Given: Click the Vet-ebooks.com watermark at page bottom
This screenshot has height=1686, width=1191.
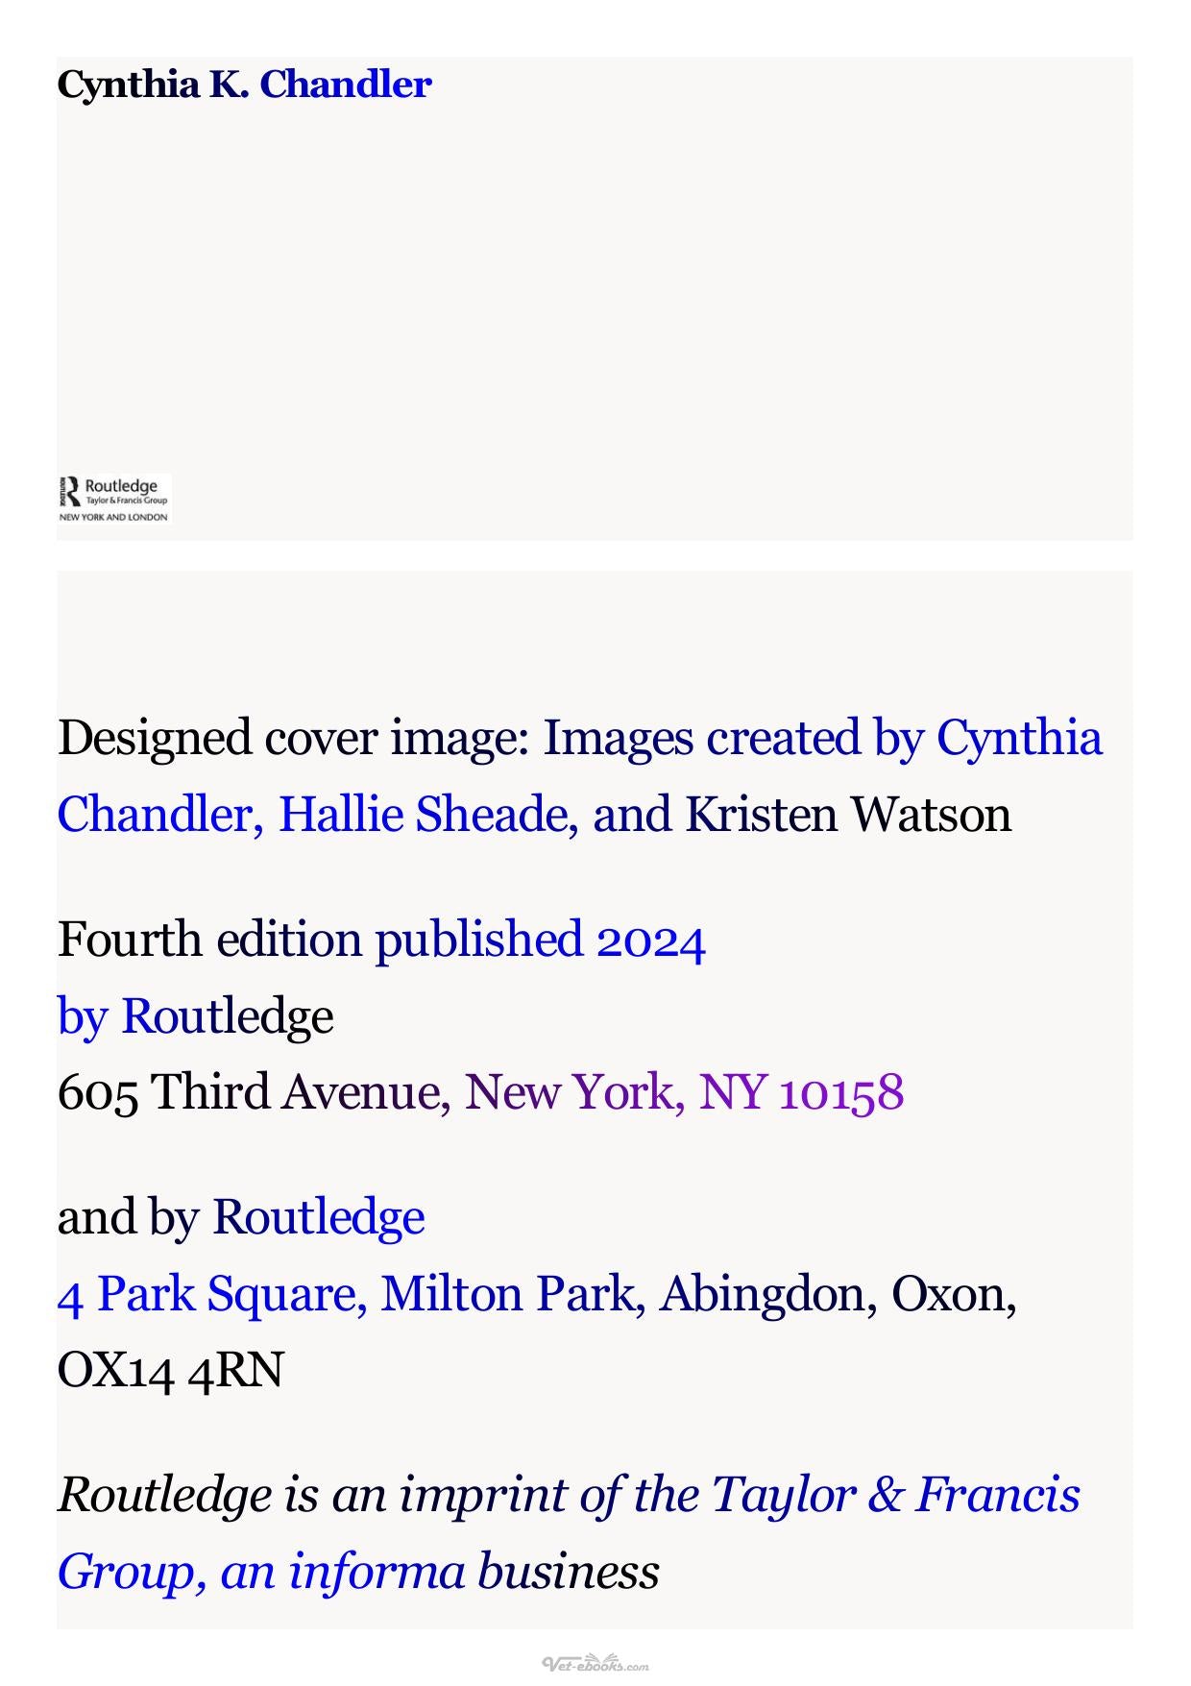Looking at the screenshot, I should click(x=595, y=1664).
